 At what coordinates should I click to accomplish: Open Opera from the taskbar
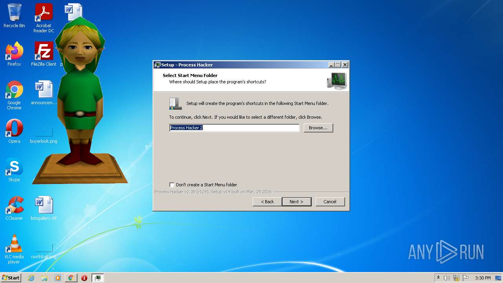tap(84, 278)
